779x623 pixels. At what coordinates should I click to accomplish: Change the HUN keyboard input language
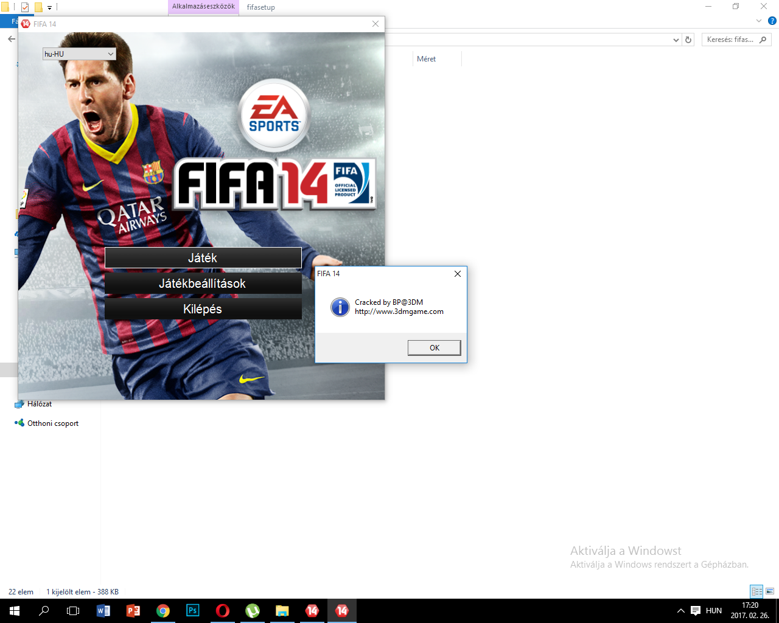click(714, 611)
